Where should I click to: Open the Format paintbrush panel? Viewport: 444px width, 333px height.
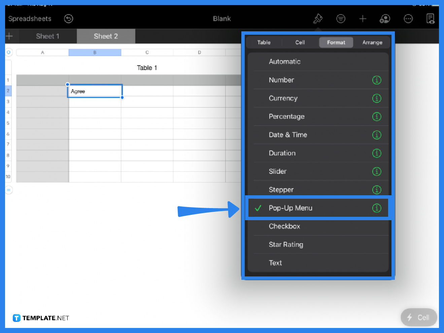318,19
